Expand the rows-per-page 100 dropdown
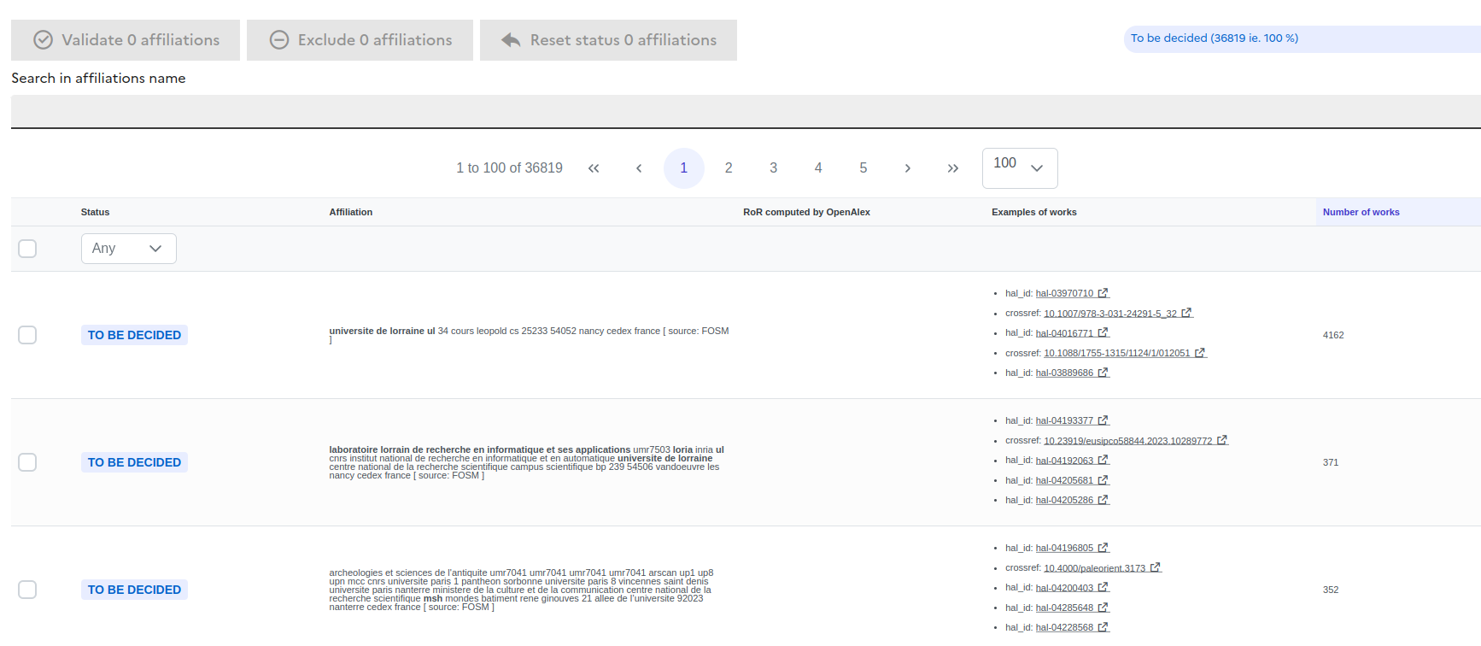The width and height of the screenshot is (1481, 646). pos(1019,167)
